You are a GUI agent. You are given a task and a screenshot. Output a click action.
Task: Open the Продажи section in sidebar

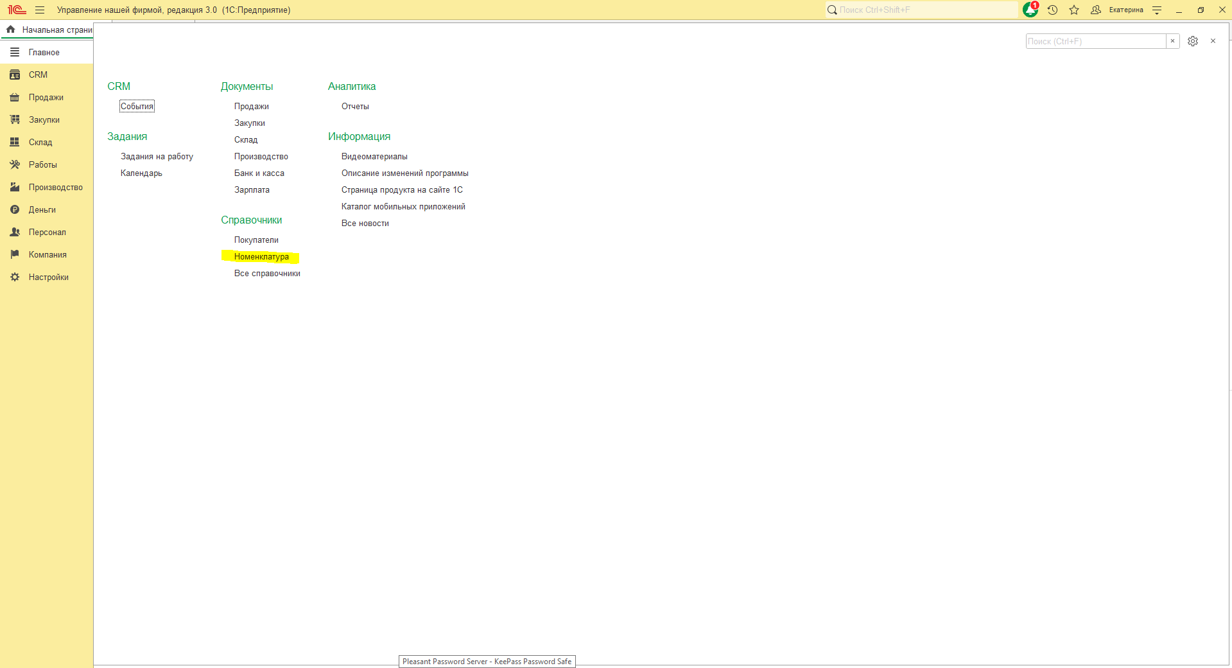click(46, 98)
